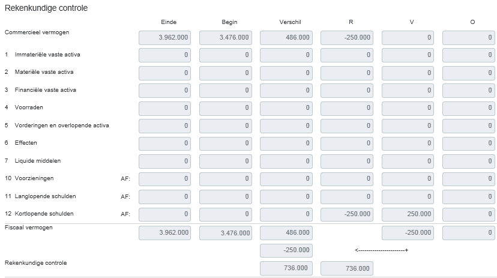Select Voorzieningen AF Einde field
497x278 pixels.
pyautogui.click(x=165, y=179)
